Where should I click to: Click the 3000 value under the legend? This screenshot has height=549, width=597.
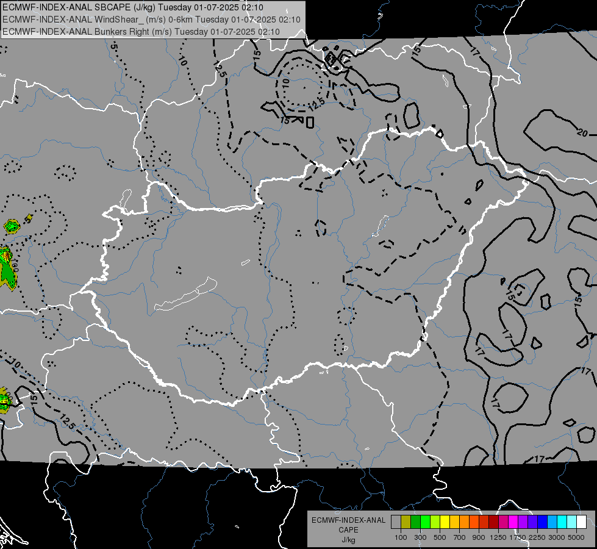tap(557, 537)
